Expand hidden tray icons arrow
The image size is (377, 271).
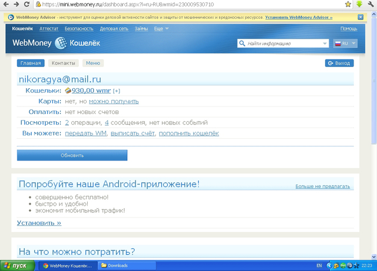point(329,266)
